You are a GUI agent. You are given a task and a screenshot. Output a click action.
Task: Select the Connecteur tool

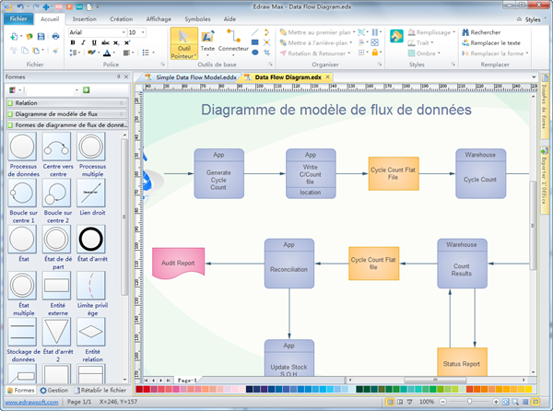point(233,43)
